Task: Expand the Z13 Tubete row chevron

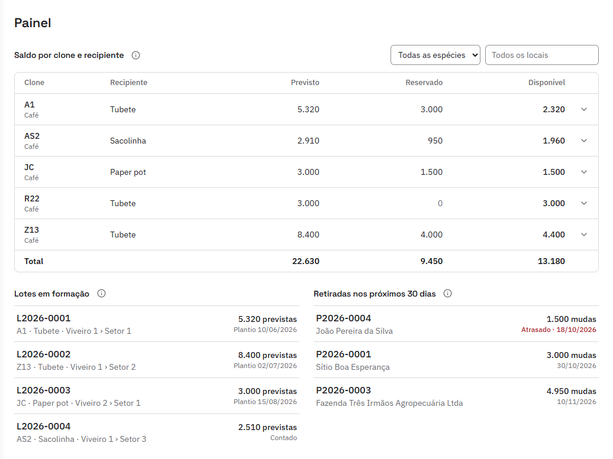Action: [x=583, y=234]
